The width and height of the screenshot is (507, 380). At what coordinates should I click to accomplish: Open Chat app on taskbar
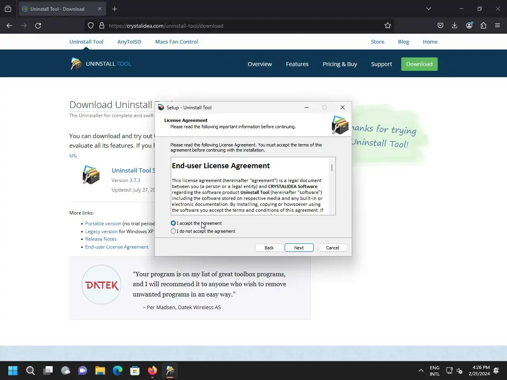point(82,370)
